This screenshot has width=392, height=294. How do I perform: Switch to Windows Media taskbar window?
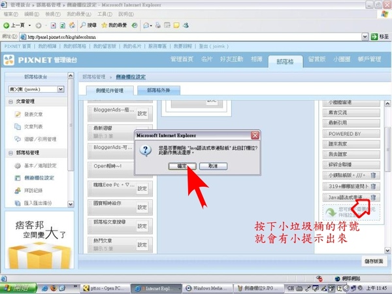[x=206, y=288]
